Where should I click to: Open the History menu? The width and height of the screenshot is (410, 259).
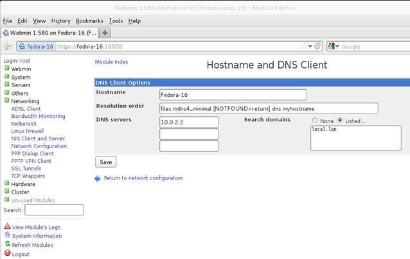(60, 21)
